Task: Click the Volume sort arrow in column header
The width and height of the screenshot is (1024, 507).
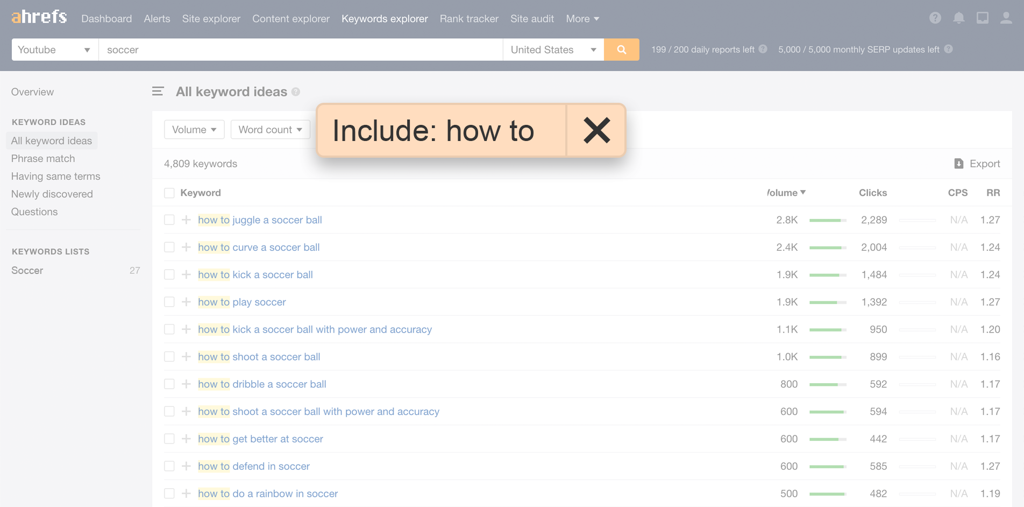Action: pyautogui.click(x=803, y=192)
